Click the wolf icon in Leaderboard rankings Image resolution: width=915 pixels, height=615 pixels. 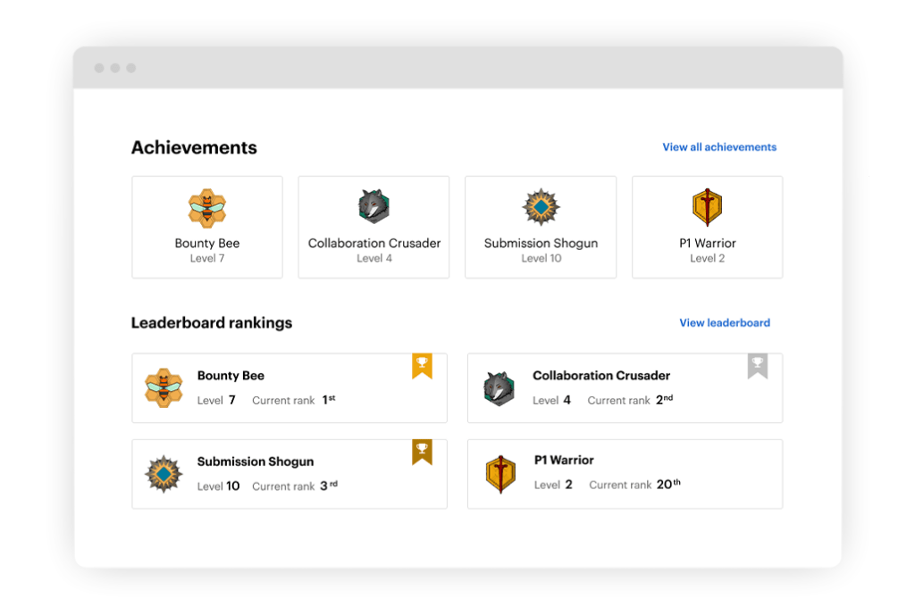point(499,388)
